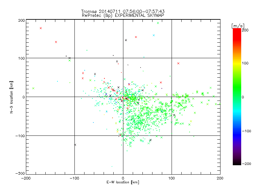Click the 0 tick label on N-S axis
259x194 pixels.
[24, 97]
